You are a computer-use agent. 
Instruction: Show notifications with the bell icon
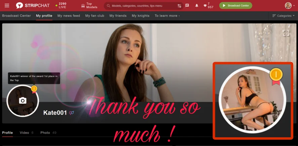[197, 6]
